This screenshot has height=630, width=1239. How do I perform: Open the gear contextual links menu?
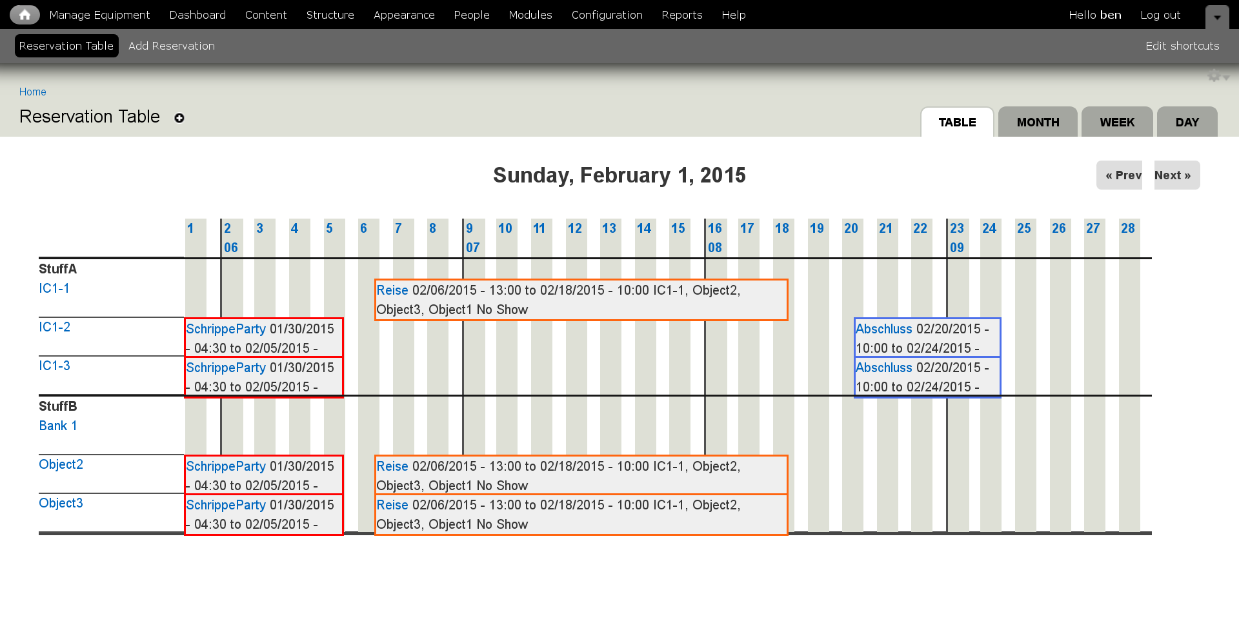click(1218, 76)
